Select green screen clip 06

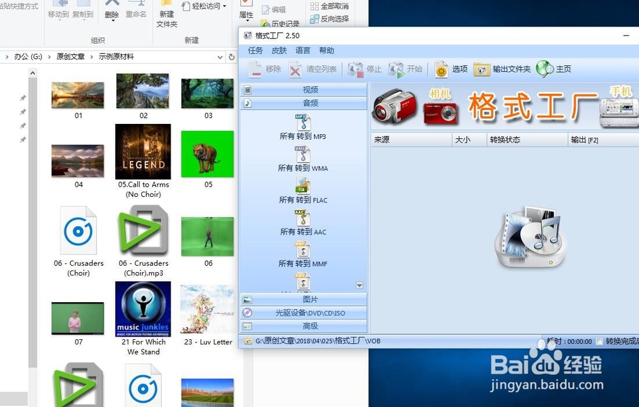(208, 236)
